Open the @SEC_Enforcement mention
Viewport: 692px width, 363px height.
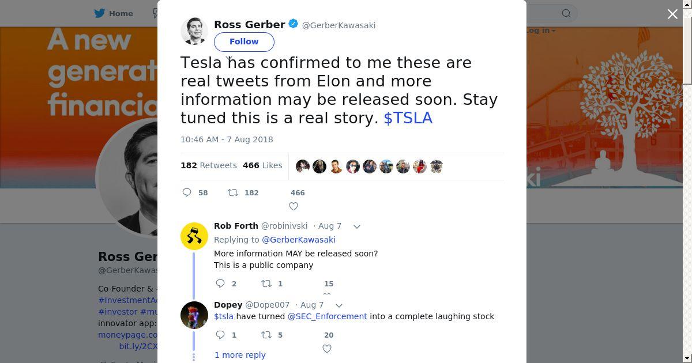click(327, 316)
